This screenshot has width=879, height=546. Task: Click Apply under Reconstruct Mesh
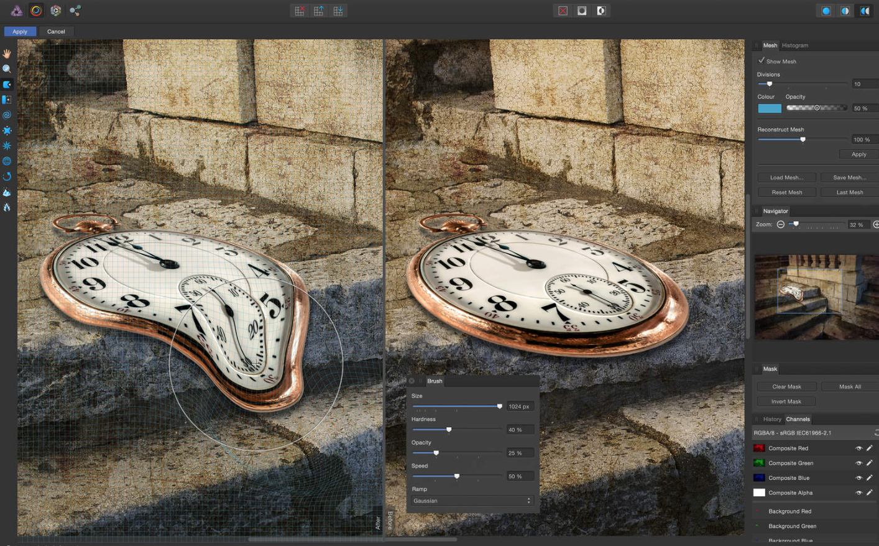858,154
